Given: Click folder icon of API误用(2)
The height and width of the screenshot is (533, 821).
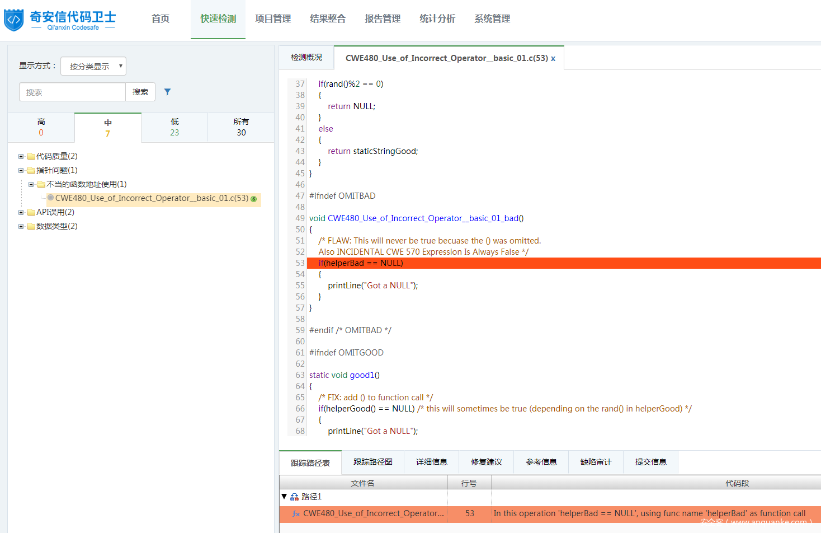Looking at the screenshot, I should [x=31, y=212].
